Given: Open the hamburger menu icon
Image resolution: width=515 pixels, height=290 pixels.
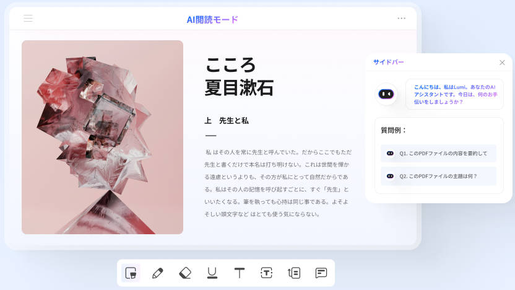Looking at the screenshot, I should (x=28, y=19).
